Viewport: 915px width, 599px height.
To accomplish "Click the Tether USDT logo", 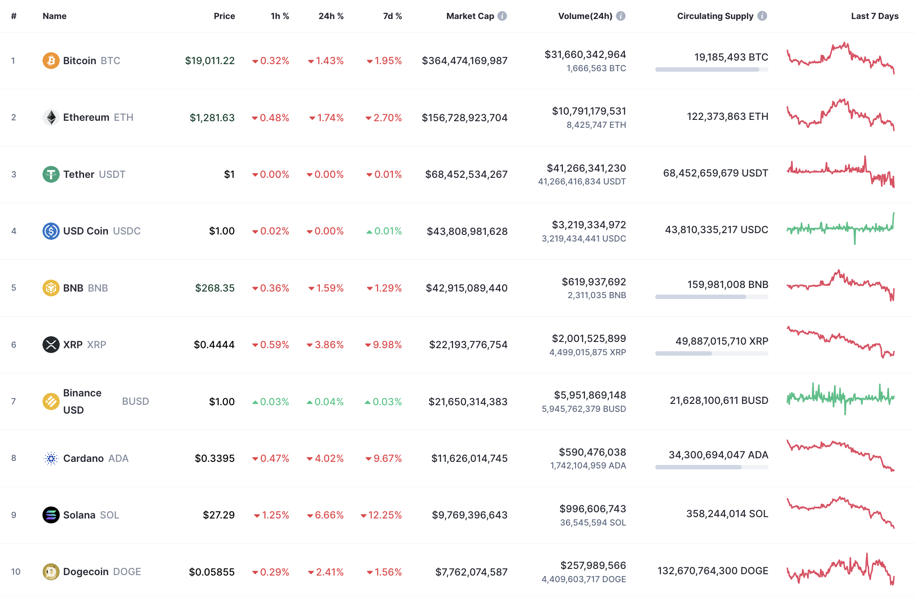I will [51, 174].
